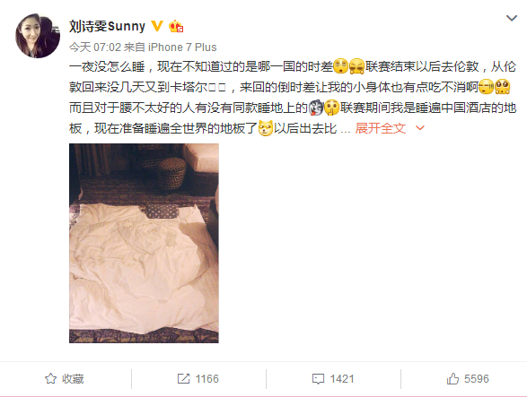This screenshot has height=397, width=527.
Task: Click the crying face emoji in the first line
Action: click(356, 66)
